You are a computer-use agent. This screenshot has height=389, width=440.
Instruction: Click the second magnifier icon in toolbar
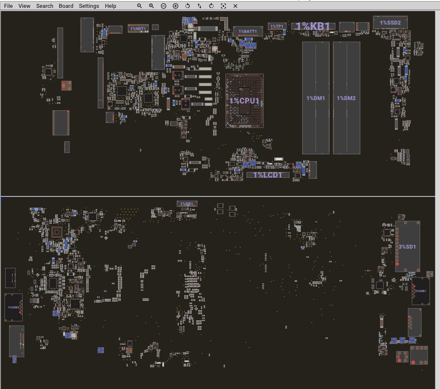[151, 6]
